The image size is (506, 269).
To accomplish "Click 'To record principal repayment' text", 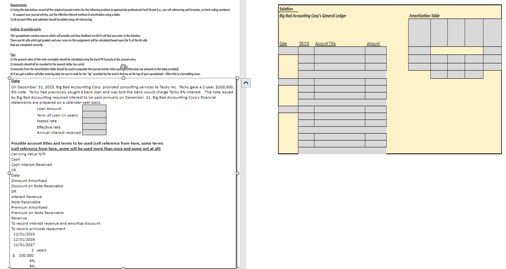I will point(38,229).
